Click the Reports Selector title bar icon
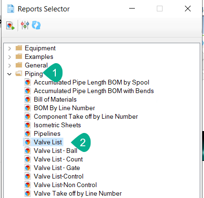 tap(10, 9)
